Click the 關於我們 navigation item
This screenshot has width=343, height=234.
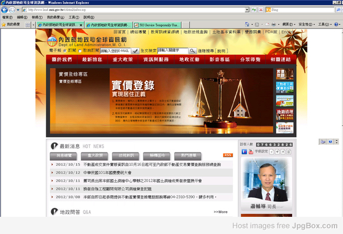[62, 60]
